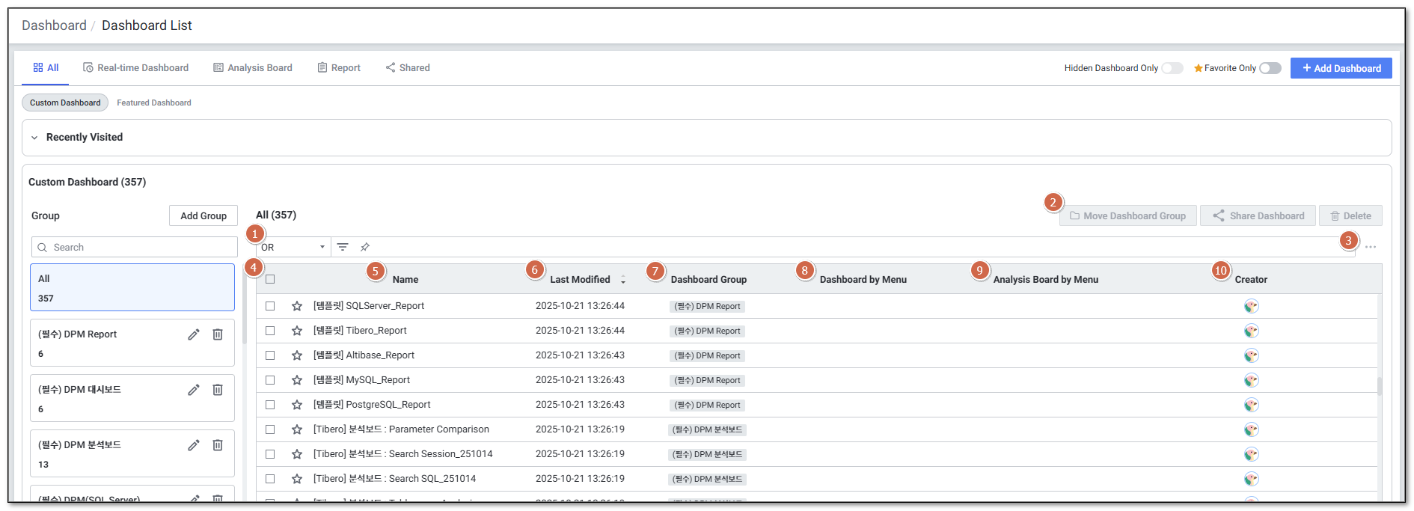The height and width of the screenshot is (511, 1414).
Task: Click the pin icon in filter bar
Action: pyautogui.click(x=365, y=247)
